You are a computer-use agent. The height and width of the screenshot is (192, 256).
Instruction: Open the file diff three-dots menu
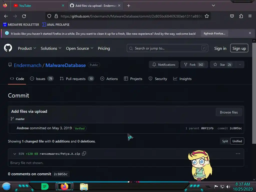238,154
